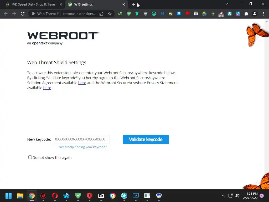Open File Explorer from taskbar
The image size is (269, 202).
click(x=20, y=196)
